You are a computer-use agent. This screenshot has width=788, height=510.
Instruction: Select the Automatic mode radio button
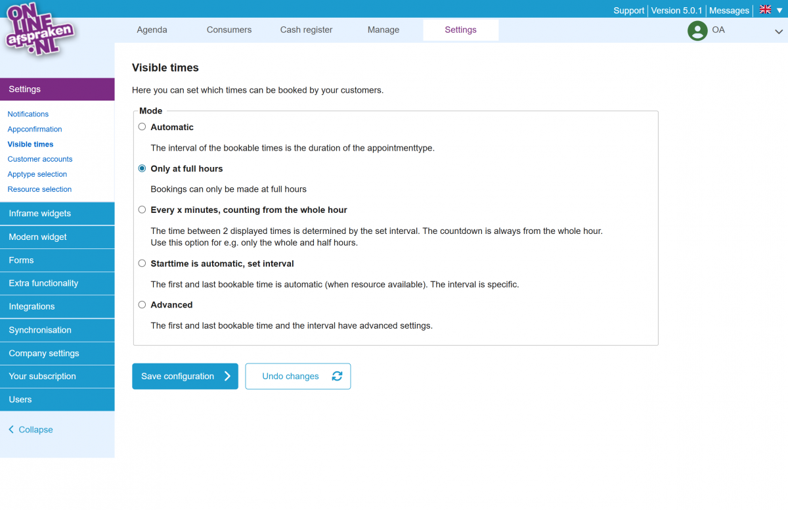point(142,127)
